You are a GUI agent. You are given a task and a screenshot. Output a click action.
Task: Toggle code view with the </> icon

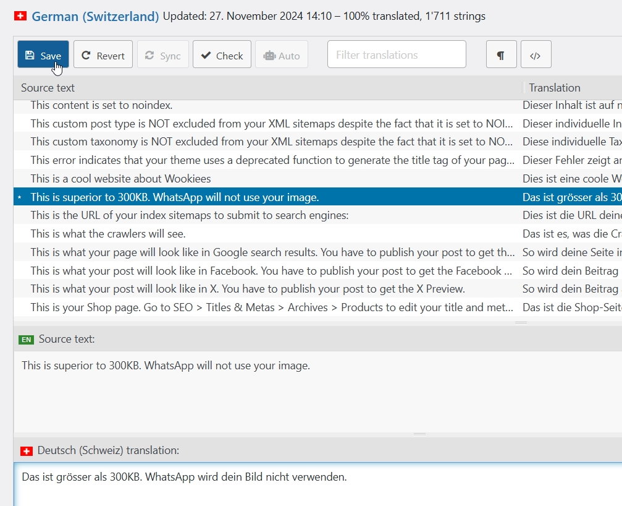[536, 55]
